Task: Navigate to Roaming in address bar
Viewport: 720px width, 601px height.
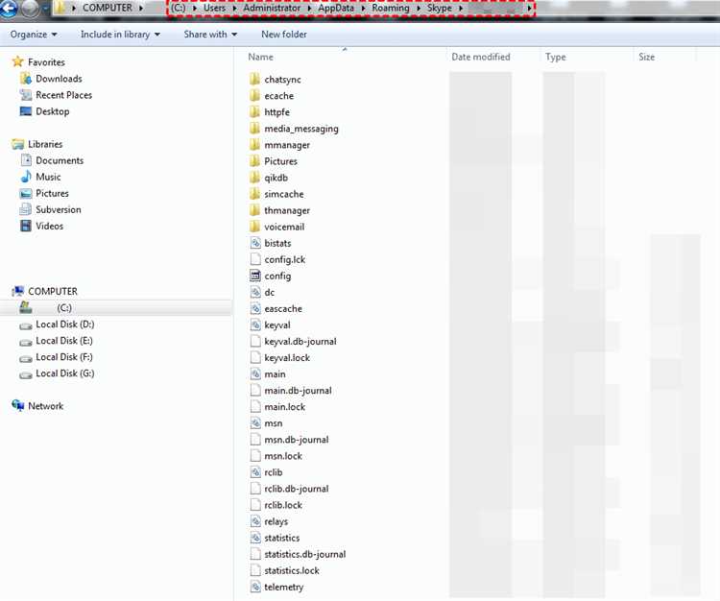Action: 391,9
